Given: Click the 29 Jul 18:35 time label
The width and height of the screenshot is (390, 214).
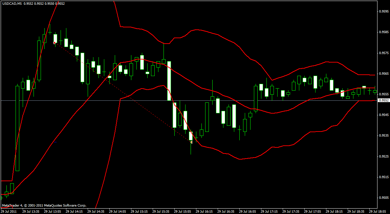Looking at the screenshot, I should (356, 212).
